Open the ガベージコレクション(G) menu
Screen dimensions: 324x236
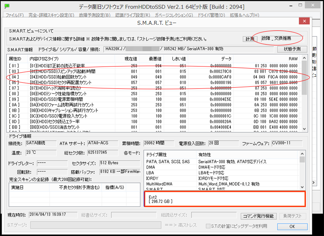[x=174, y=15]
